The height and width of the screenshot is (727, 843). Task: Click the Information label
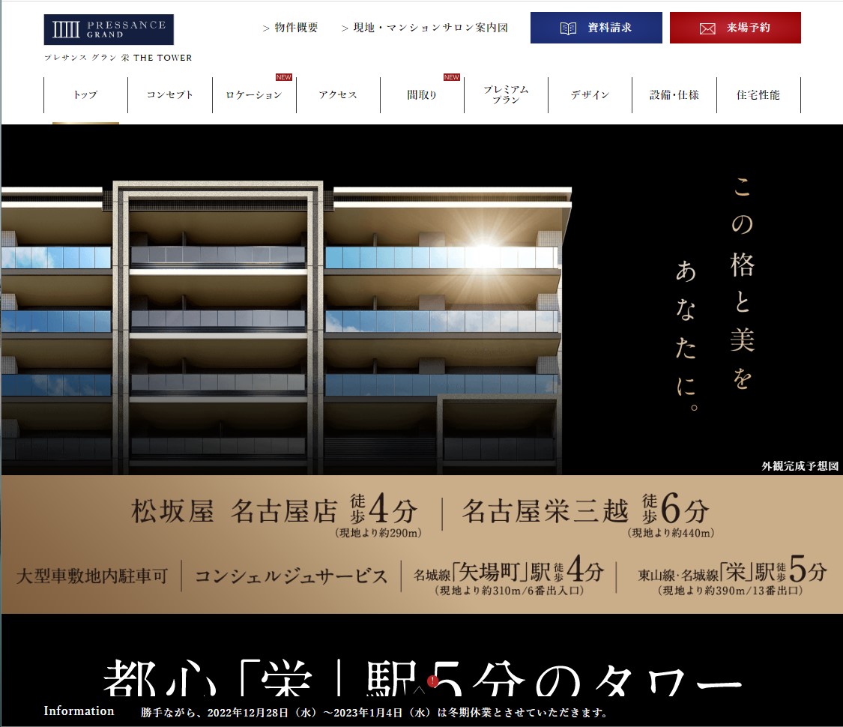point(79,711)
